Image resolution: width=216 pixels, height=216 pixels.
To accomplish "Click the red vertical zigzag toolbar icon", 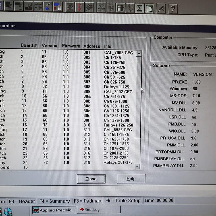I will [x=80, y=7].
